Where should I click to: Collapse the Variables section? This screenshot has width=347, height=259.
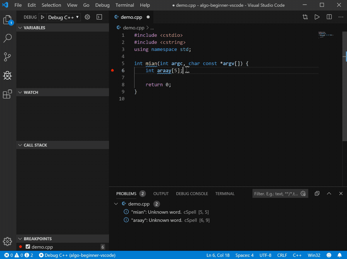point(20,28)
